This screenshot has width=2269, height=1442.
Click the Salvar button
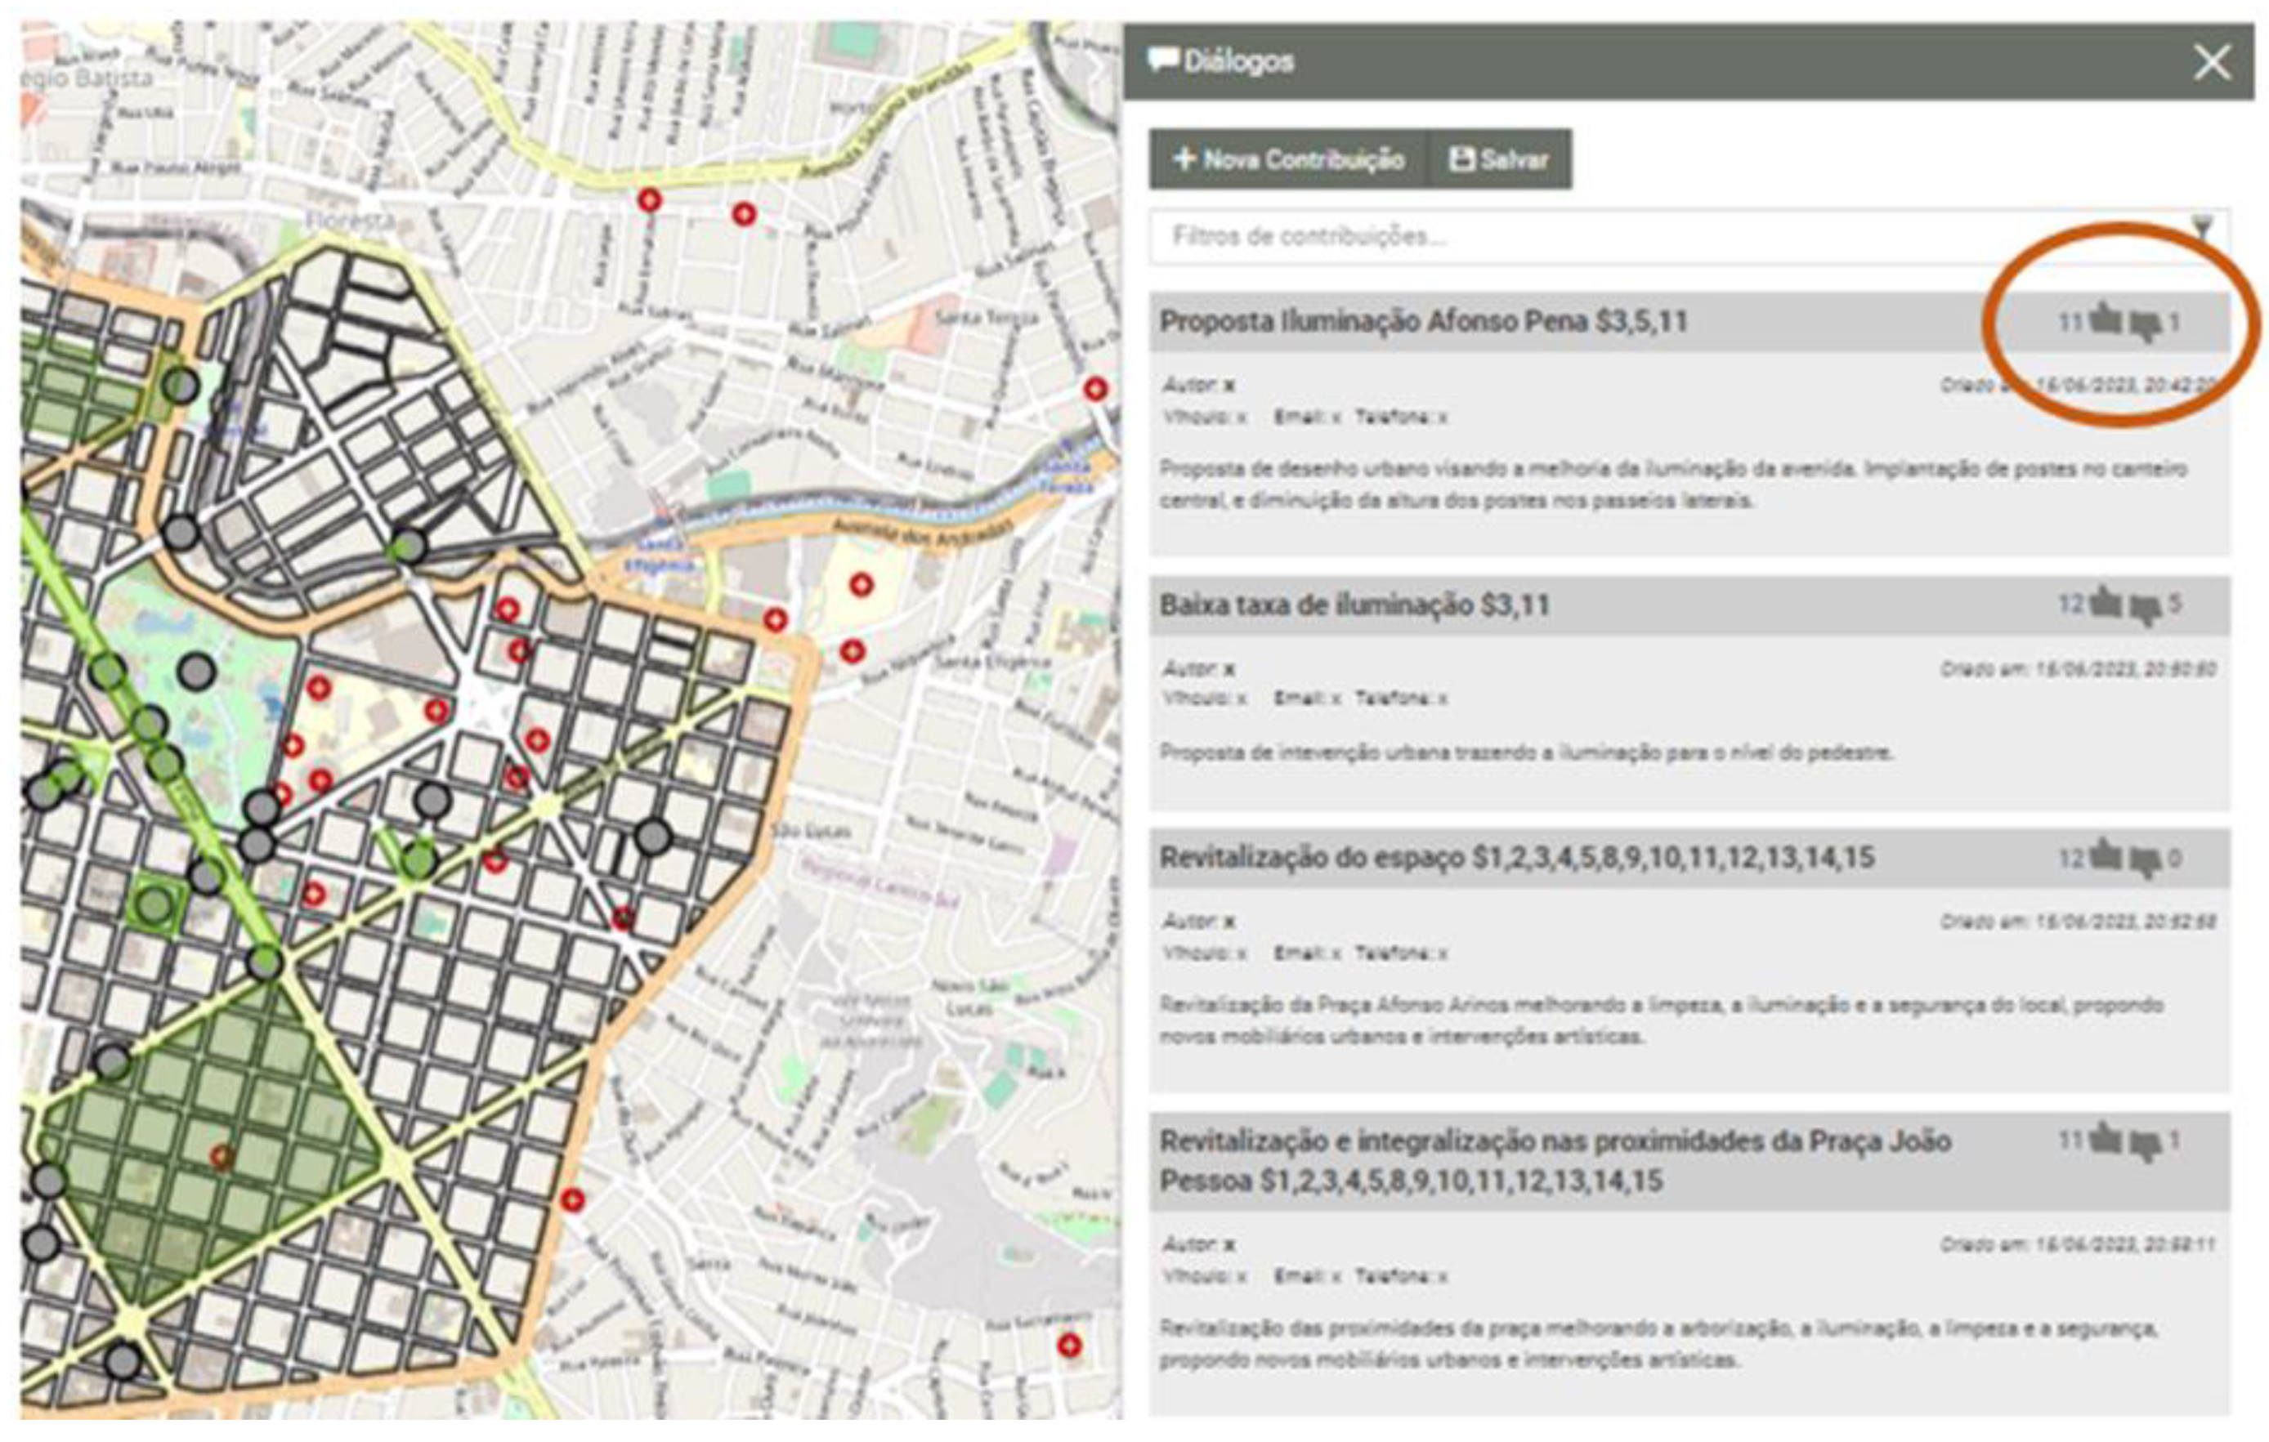(x=1499, y=159)
